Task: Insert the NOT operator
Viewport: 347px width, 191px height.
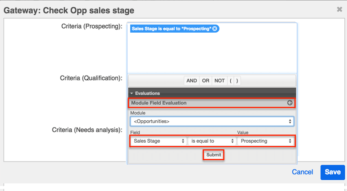Action: tap(220, 81)
